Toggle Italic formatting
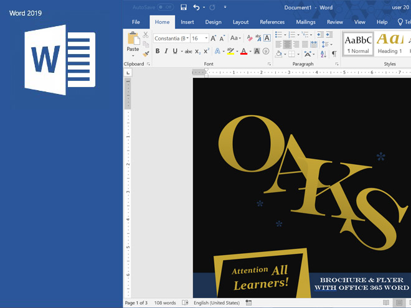This screenshot has height=308, width=411. pyautogui.click(x=166, y=51)
